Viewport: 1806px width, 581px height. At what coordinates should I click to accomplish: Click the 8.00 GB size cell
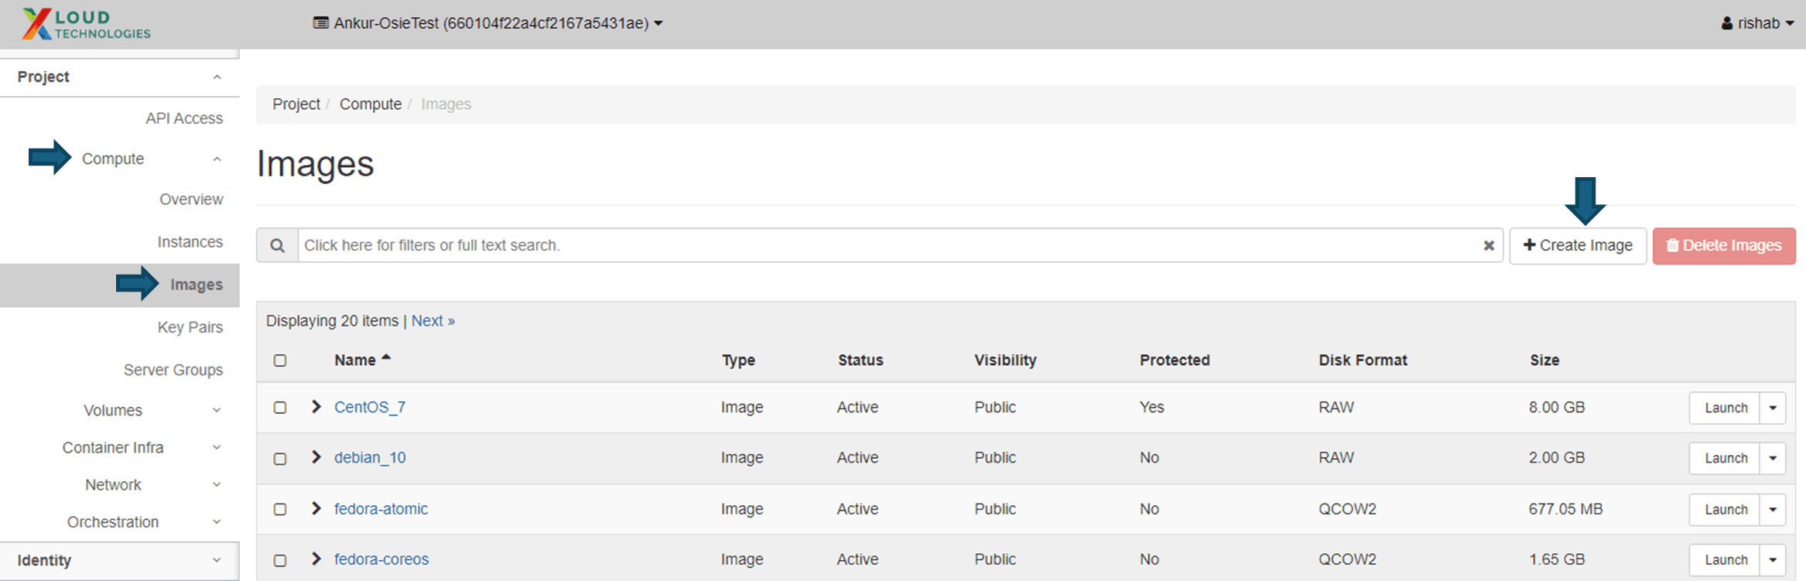pos(1557,407)
